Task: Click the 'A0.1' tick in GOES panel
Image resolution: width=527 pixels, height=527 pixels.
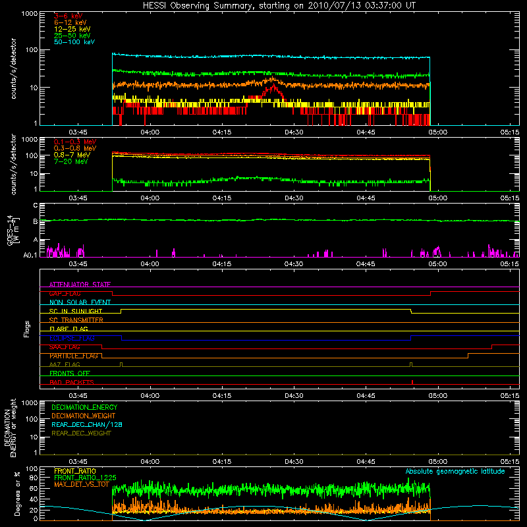Action: pyautogui.click(x=30, y=256)
